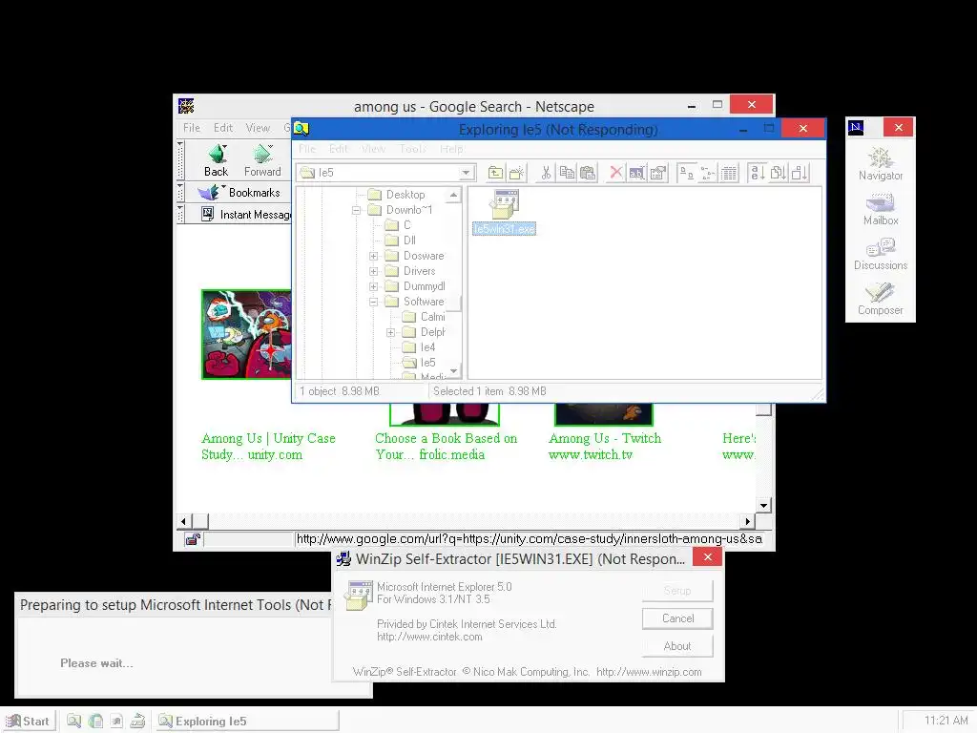This screenshot has height=733, width=977.
Task: Click Instant Message button in Netscape
Action: [246, 215]
